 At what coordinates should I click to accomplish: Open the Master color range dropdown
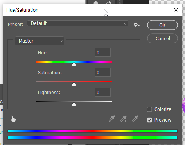point(40,41)
